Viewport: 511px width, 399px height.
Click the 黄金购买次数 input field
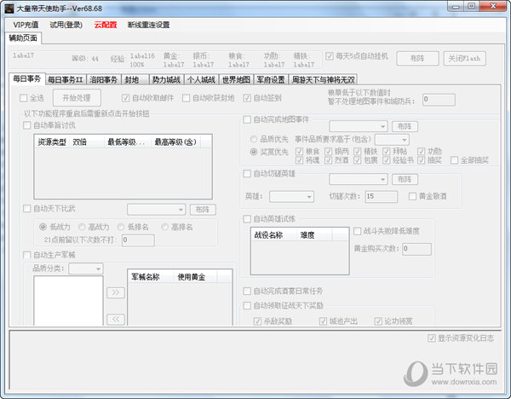416,249
